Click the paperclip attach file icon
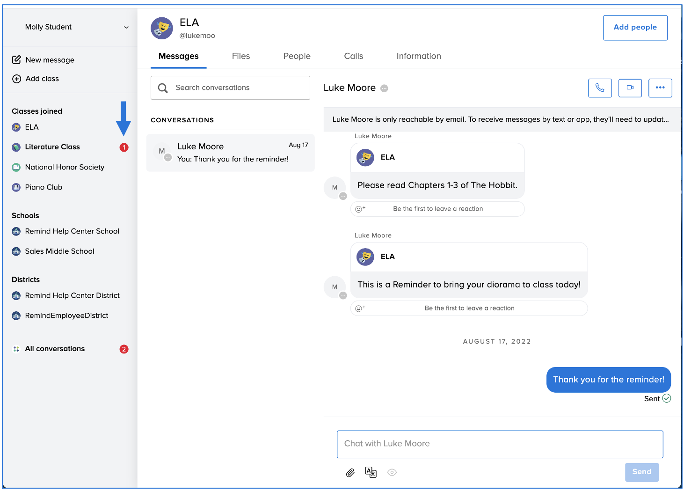Screen dimensions: 684x492 pyautogui.click(x=350, y=473)
